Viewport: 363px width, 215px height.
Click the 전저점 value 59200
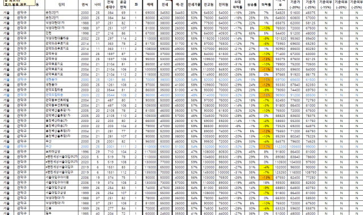[223, 121]
